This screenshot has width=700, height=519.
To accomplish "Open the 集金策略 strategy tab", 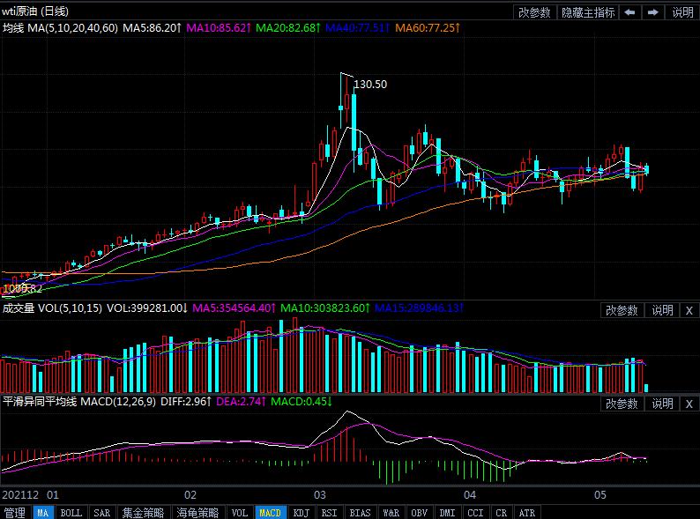I will coord(143,512).
